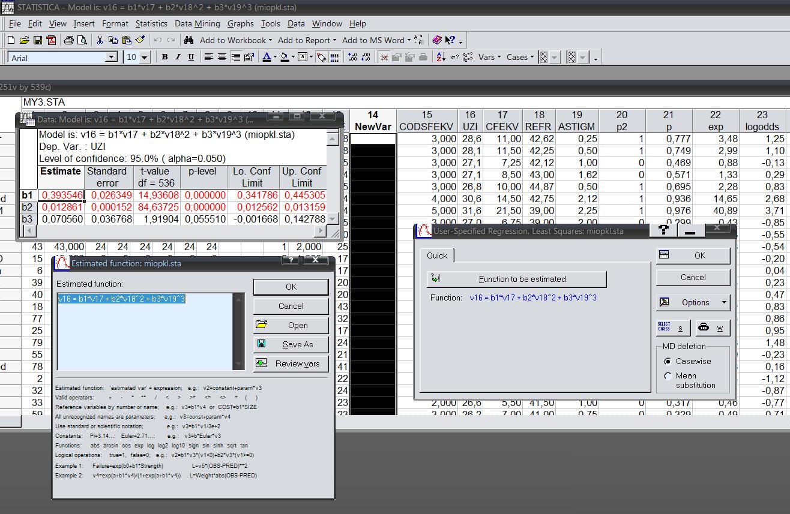Open the Arial font name dropdown
This screenshot has height=514, width=790.
click(111, 57)
